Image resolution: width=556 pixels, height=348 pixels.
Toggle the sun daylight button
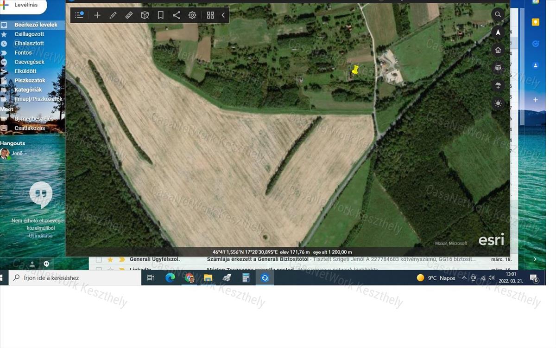point(498,103)
